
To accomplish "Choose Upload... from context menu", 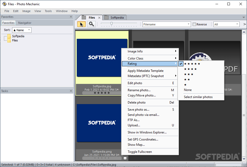I will [150, 125].
